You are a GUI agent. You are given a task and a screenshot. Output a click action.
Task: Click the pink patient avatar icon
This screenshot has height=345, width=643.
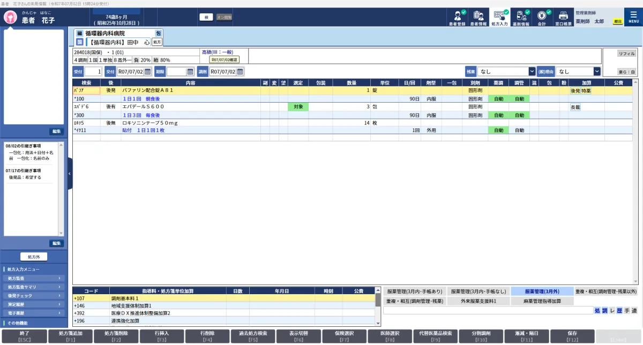(x=10, y=17)
